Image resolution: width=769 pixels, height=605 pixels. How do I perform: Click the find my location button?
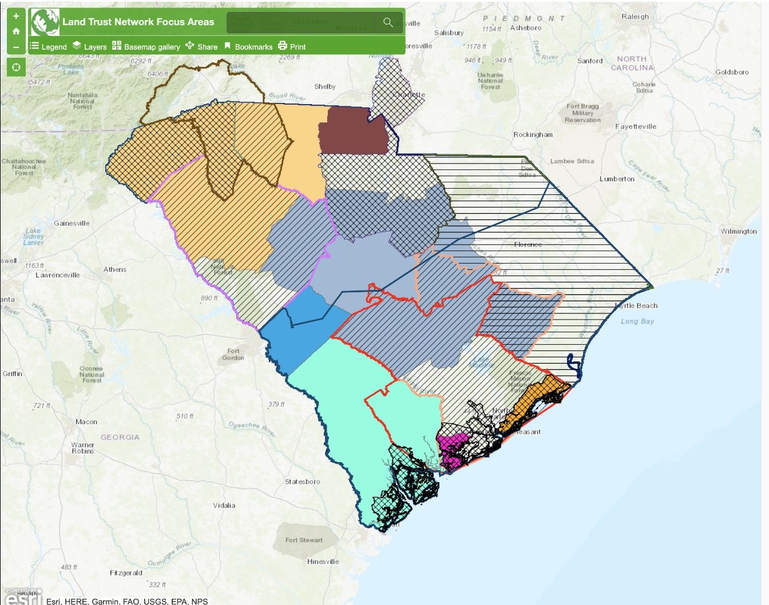pos(16,67)
